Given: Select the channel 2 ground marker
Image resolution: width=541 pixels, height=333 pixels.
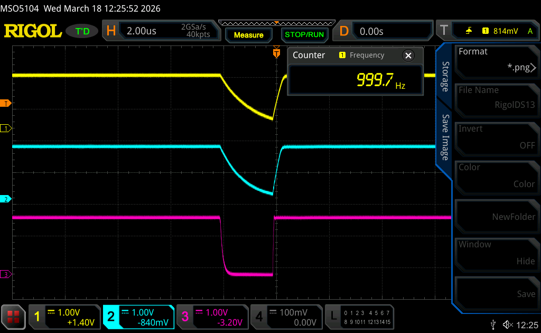Looking at the screenshot, I should pyautogui.click(x=6, y=199).
